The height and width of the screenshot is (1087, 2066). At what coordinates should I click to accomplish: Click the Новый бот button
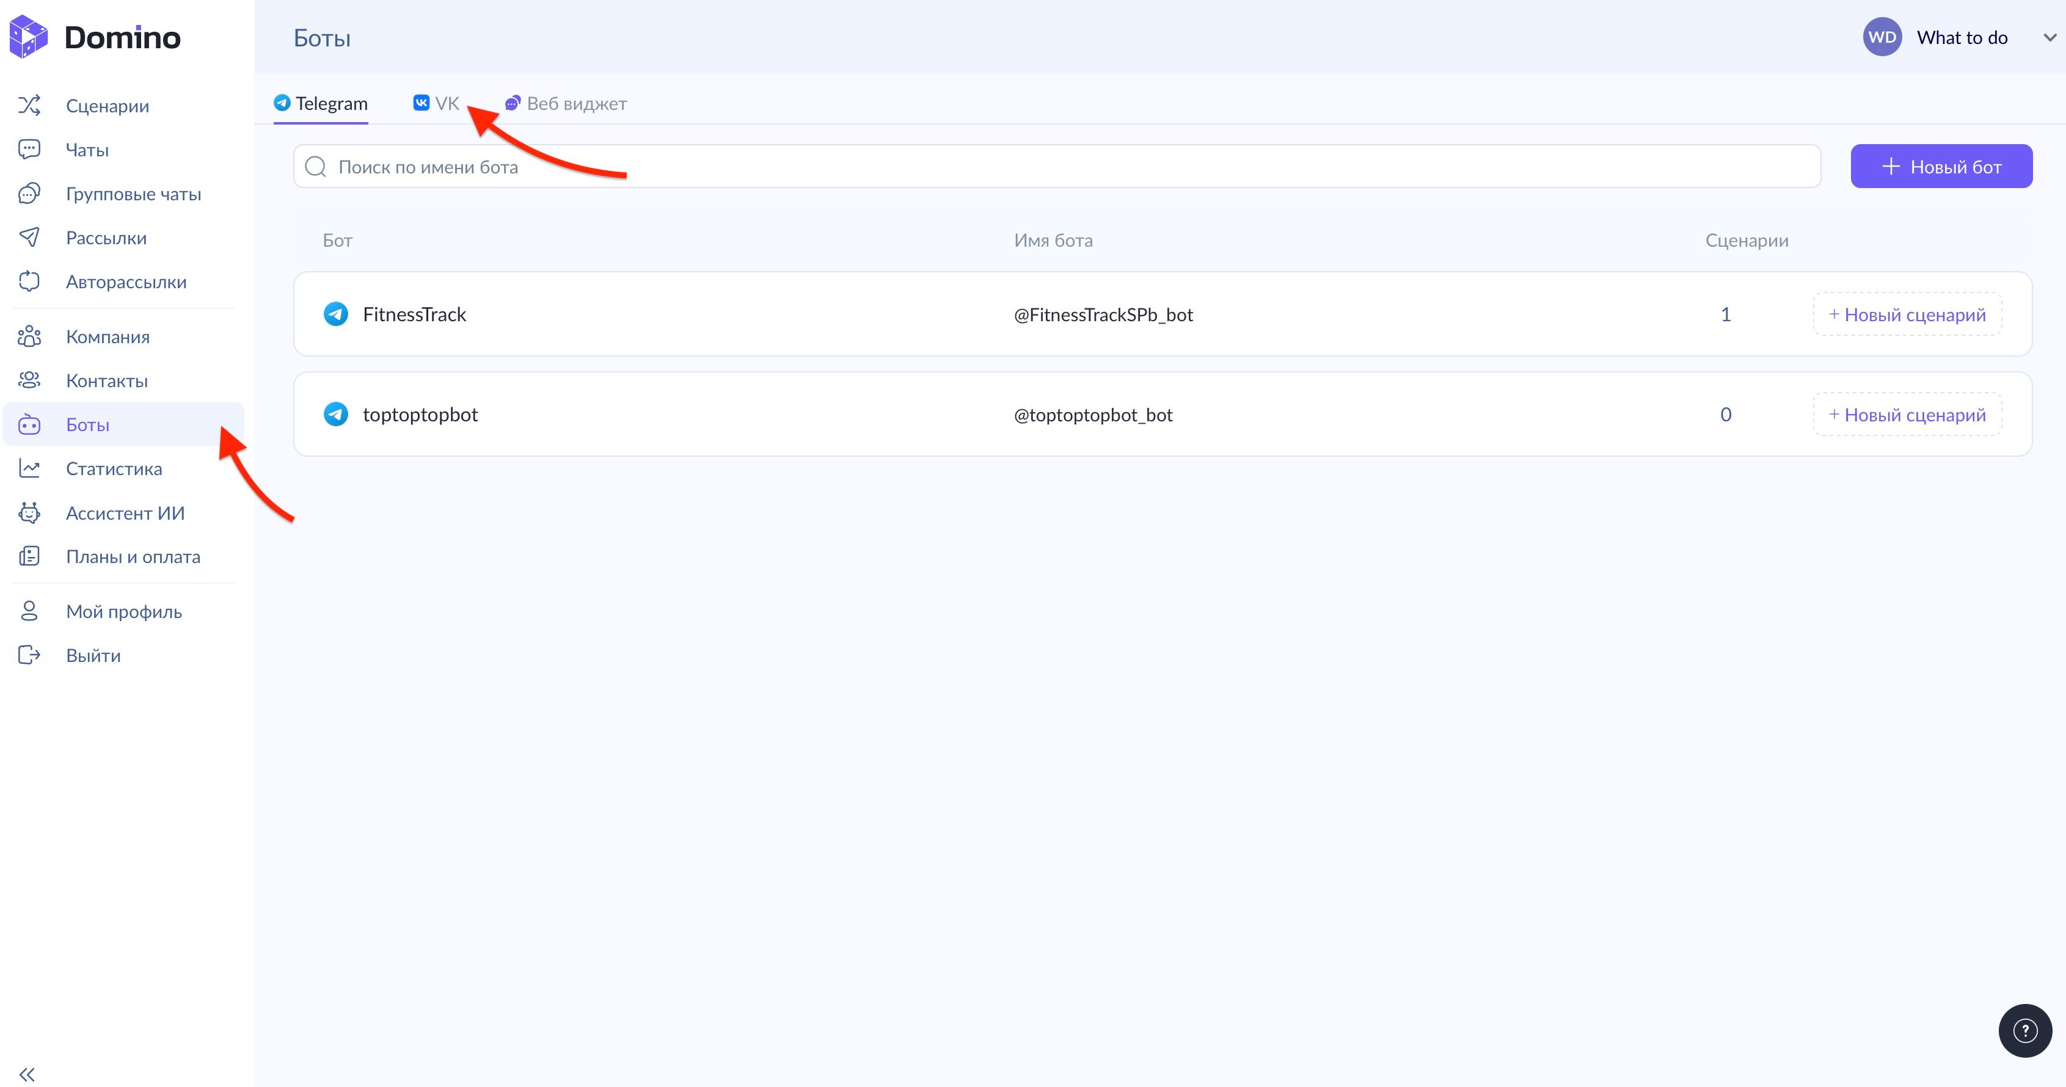point(1941,167)
